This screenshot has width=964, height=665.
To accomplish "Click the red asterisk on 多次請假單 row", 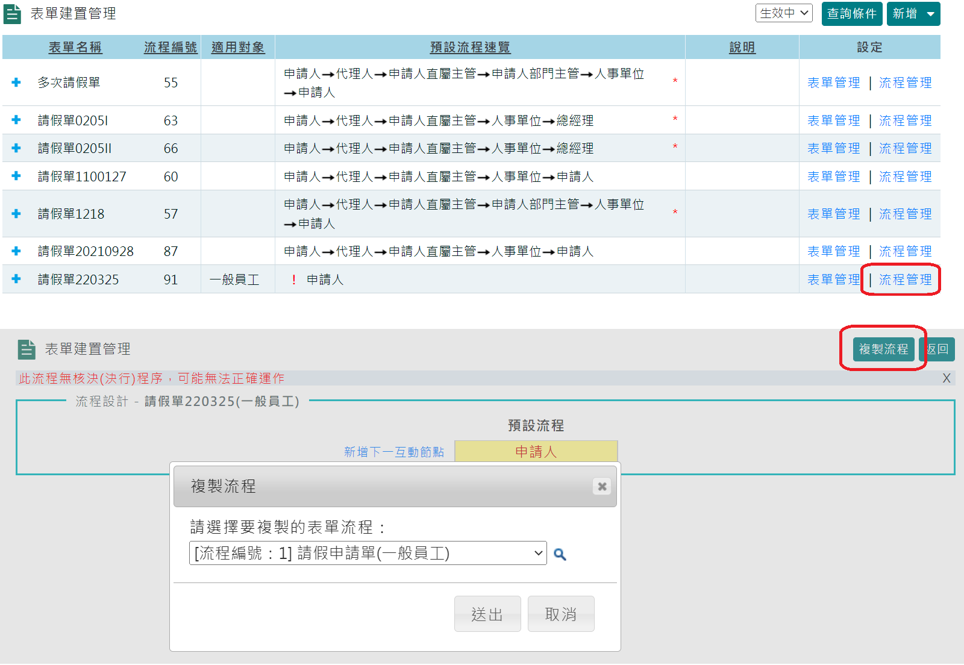I will coord(675,79).
